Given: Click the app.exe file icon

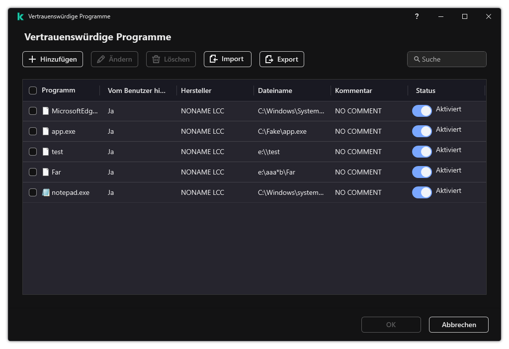Looking at the screenshot, I should point(46,131).
